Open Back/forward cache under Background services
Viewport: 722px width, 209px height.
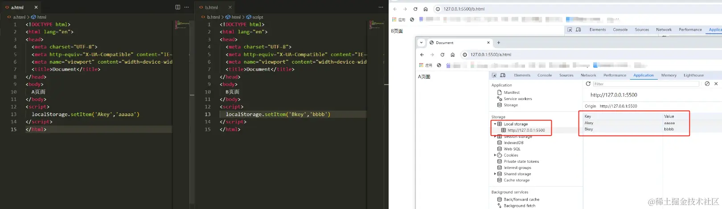(x=521, y=199)
